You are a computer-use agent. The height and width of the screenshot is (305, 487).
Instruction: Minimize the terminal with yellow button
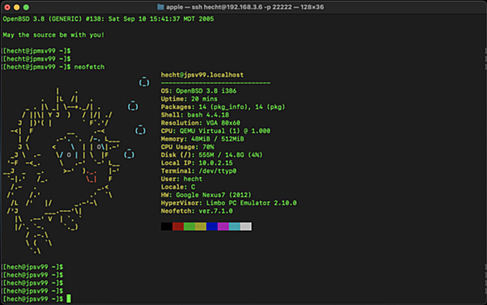17,7
